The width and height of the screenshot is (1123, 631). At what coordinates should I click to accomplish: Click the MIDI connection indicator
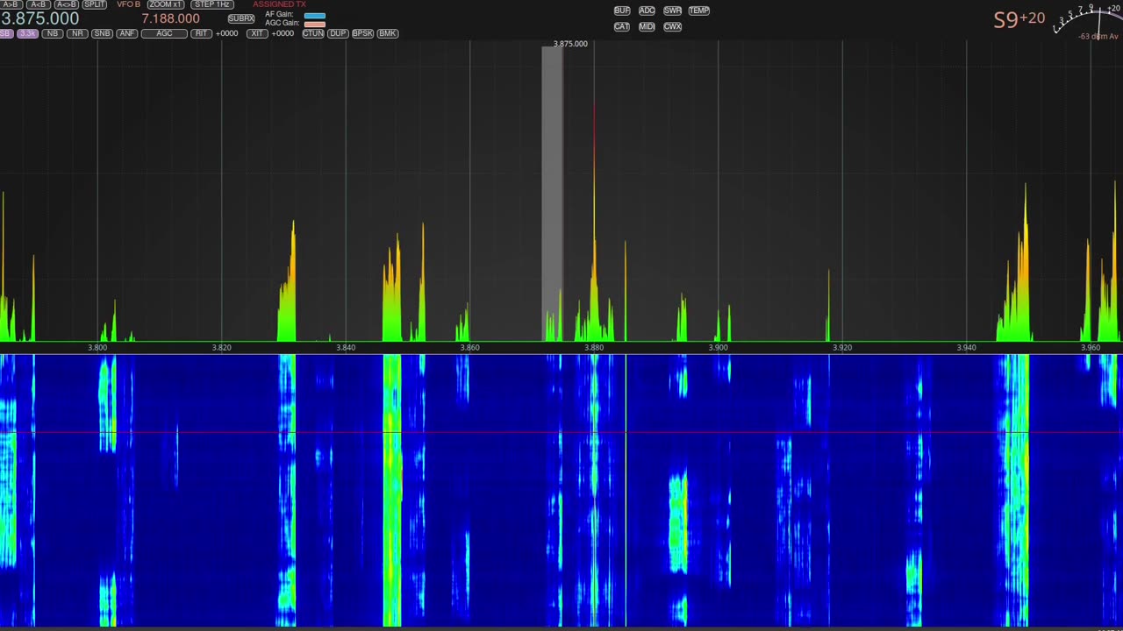coord(647,26)
